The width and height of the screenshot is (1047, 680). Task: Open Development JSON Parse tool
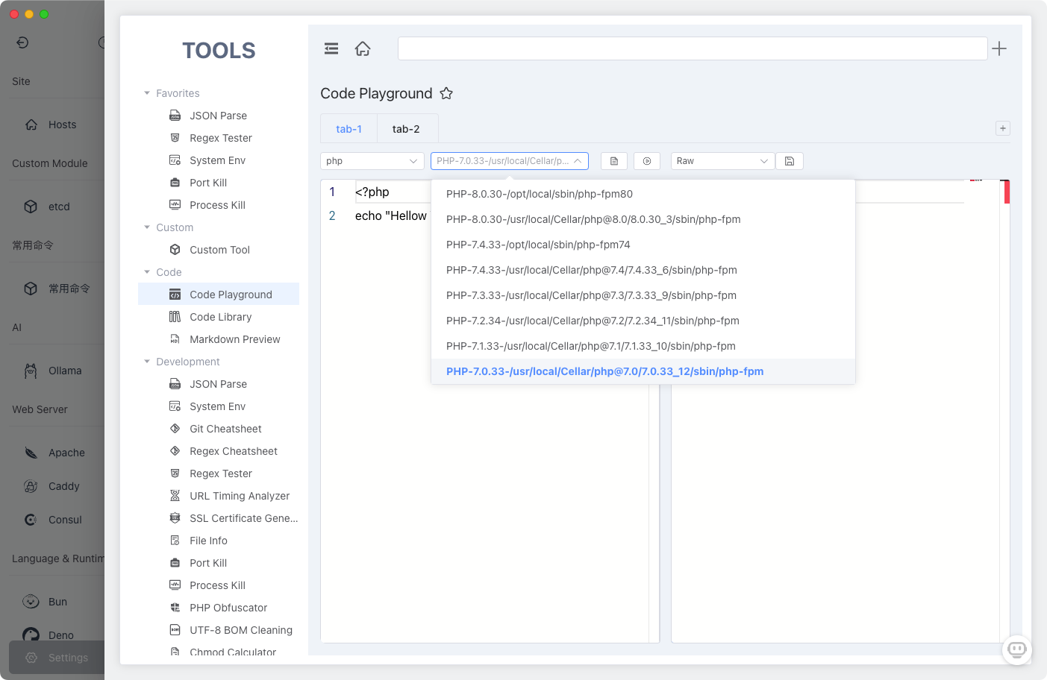coord(219,384)
